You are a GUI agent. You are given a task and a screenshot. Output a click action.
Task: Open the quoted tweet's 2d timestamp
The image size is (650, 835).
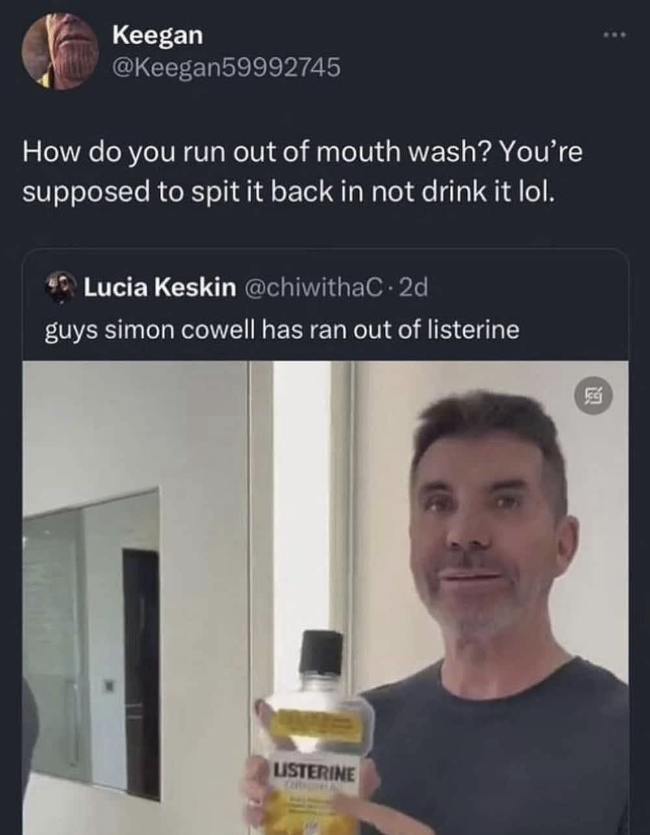click(x=413, y=287)
